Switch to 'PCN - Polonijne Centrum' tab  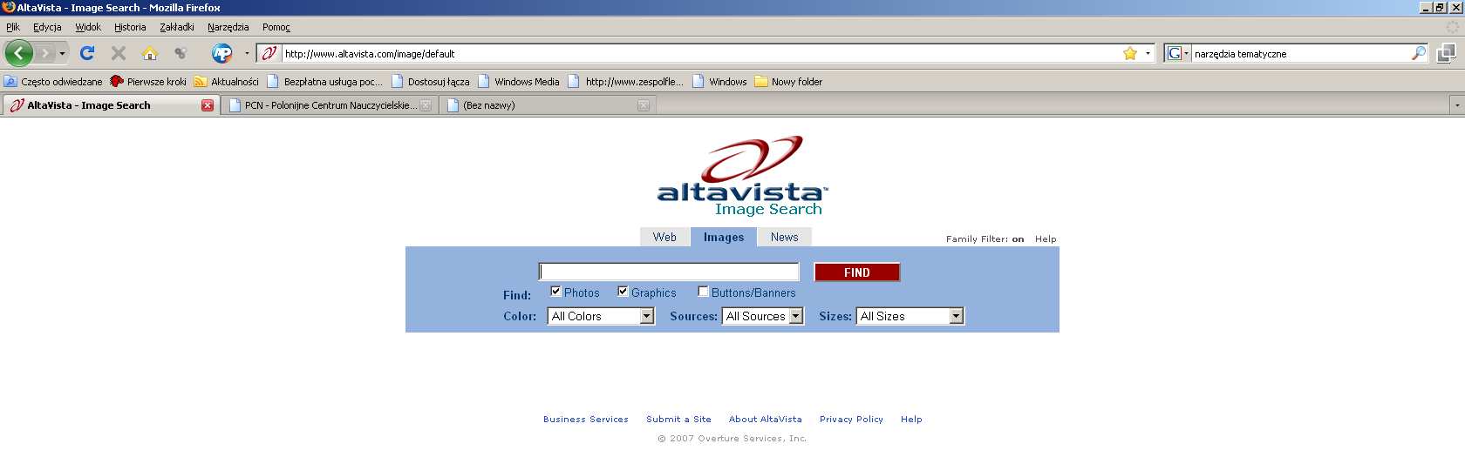pos(329,105)
